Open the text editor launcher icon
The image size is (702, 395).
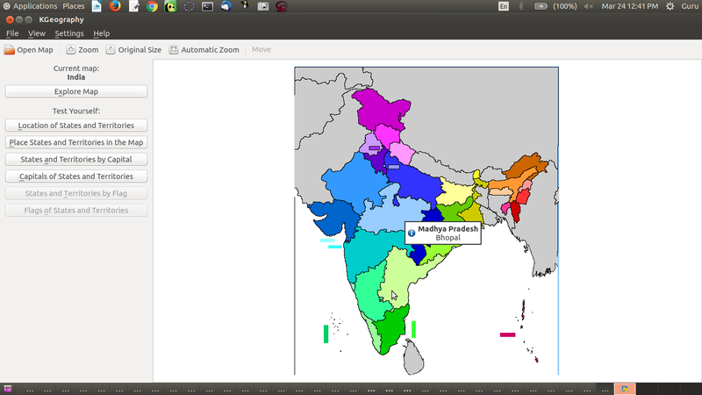(x=133, y=6)
